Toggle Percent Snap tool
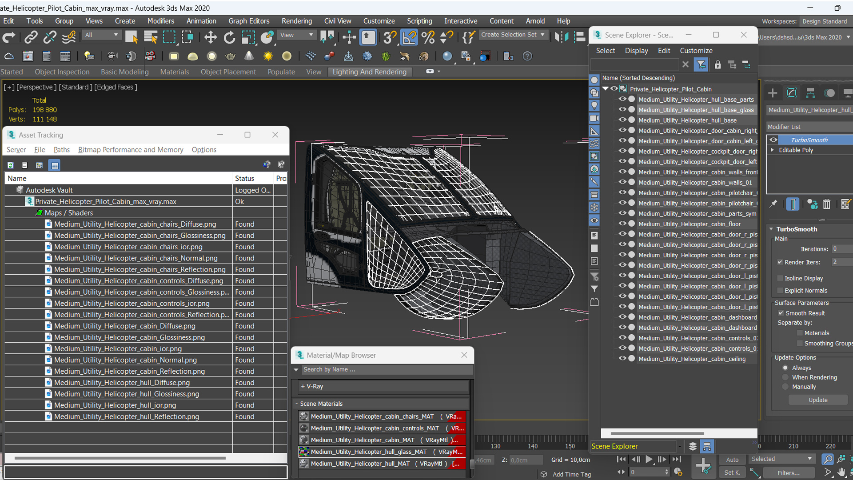 pyautogui.click(x=428, y=37)
